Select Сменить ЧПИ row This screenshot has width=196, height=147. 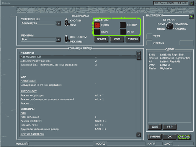point(78,125)
